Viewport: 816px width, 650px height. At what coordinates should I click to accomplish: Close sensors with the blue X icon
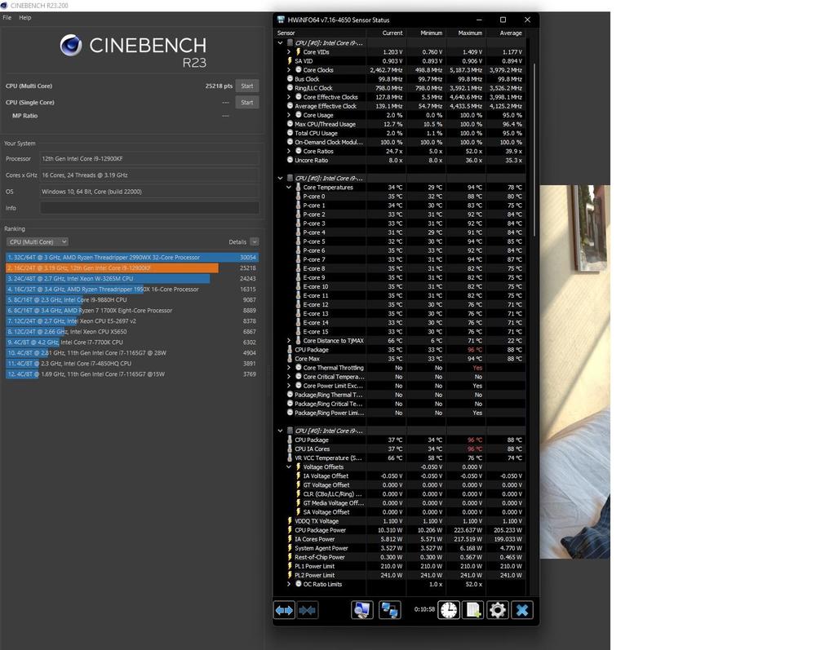pyautogui.click(x=522, y=610)
